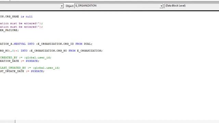Click SYSDATE on the EATION_DATE line
219x123 pixels.
32,61
